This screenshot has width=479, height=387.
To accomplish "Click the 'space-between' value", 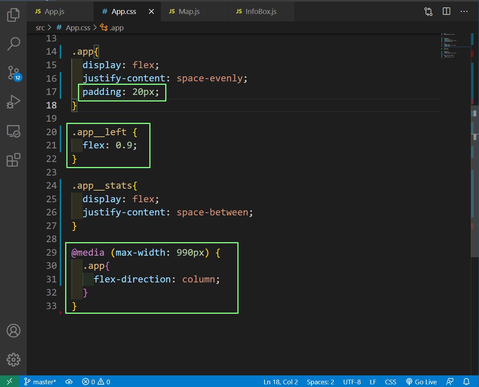I will point(213,212).
